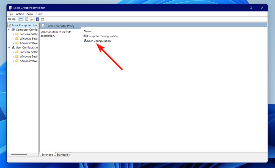The height and width of the screenshot is (168, 275).
Task: Switch to the Standard tab
Action: [x=62, y=155]
